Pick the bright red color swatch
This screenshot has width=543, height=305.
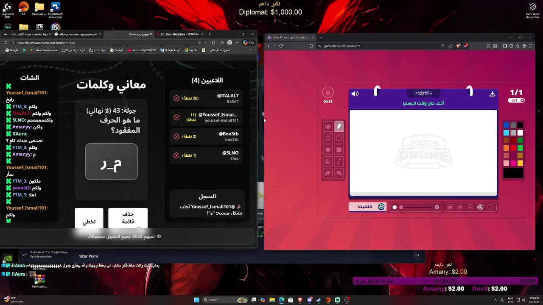click(x=513, y=148)
